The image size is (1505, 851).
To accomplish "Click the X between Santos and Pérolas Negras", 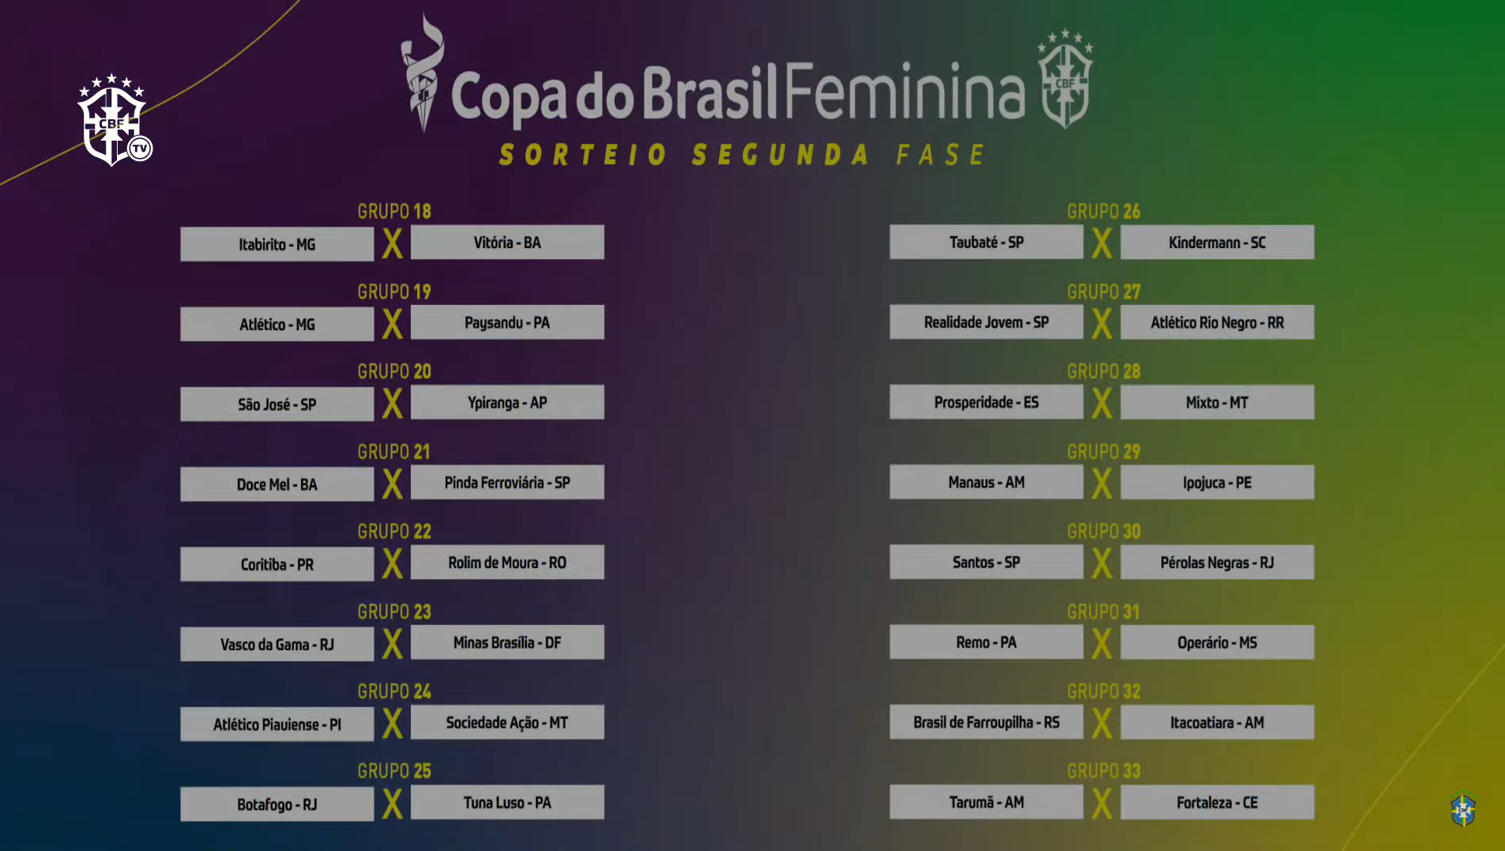I will (1102, 563).
